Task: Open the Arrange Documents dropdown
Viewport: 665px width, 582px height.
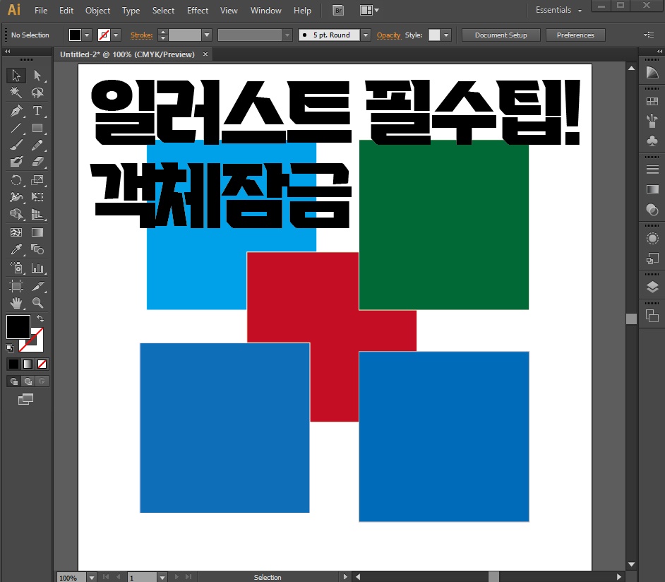Action: click(x=369, y=10)
